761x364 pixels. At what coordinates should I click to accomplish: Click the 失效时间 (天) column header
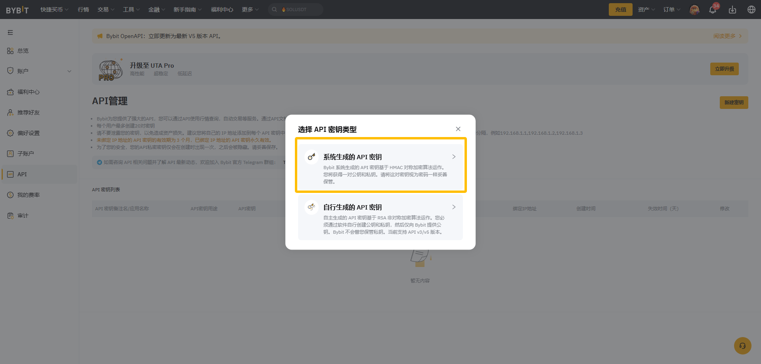(x=663, y=209)
